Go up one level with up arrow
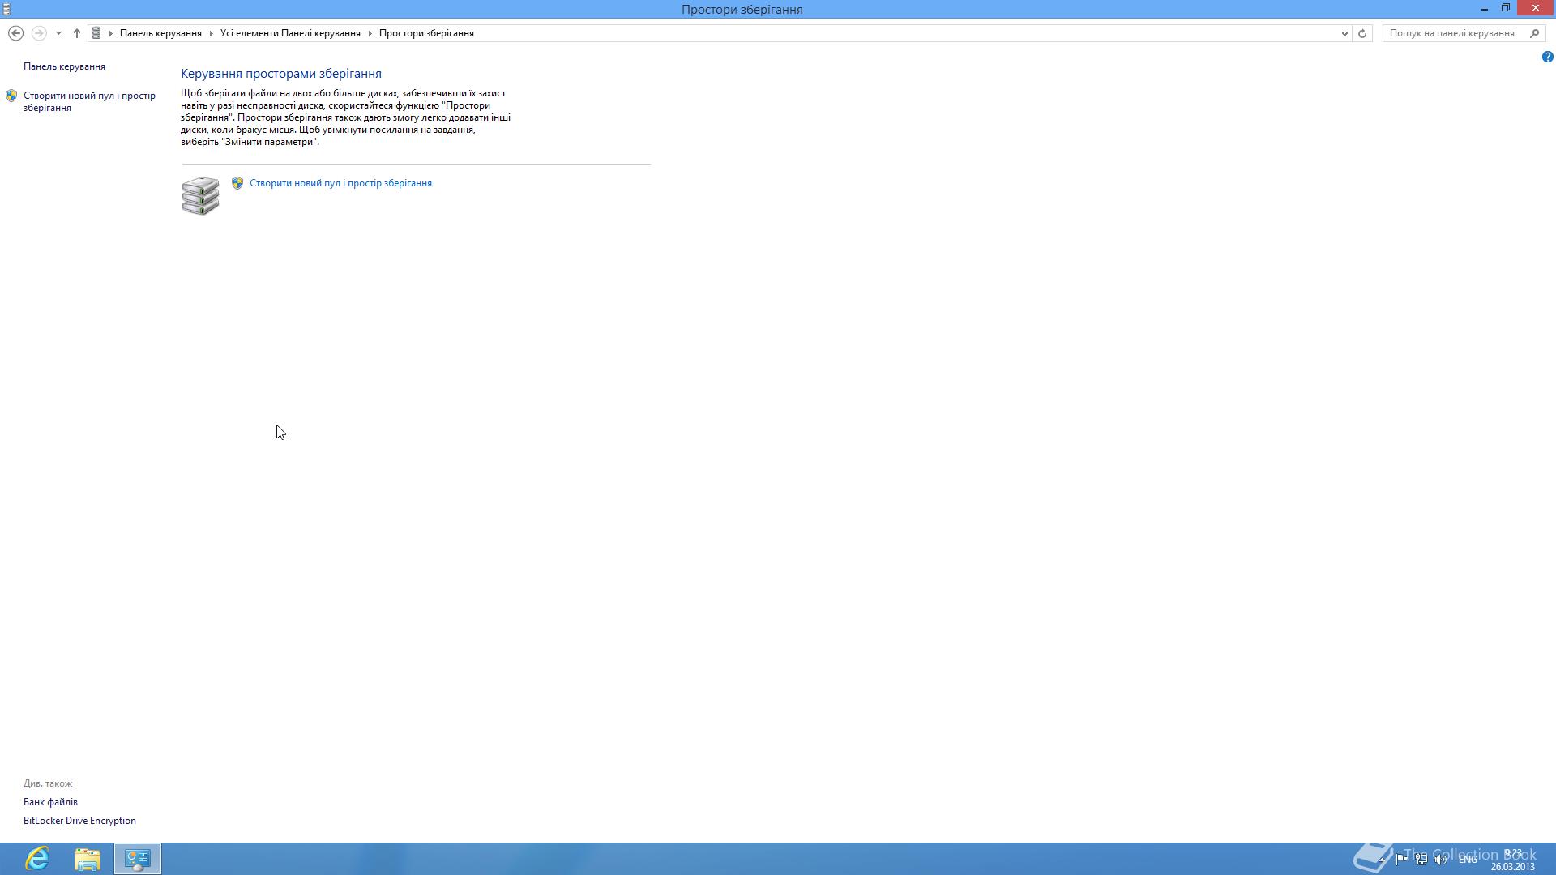The image size is (1556, 875). tap(77, 33)
